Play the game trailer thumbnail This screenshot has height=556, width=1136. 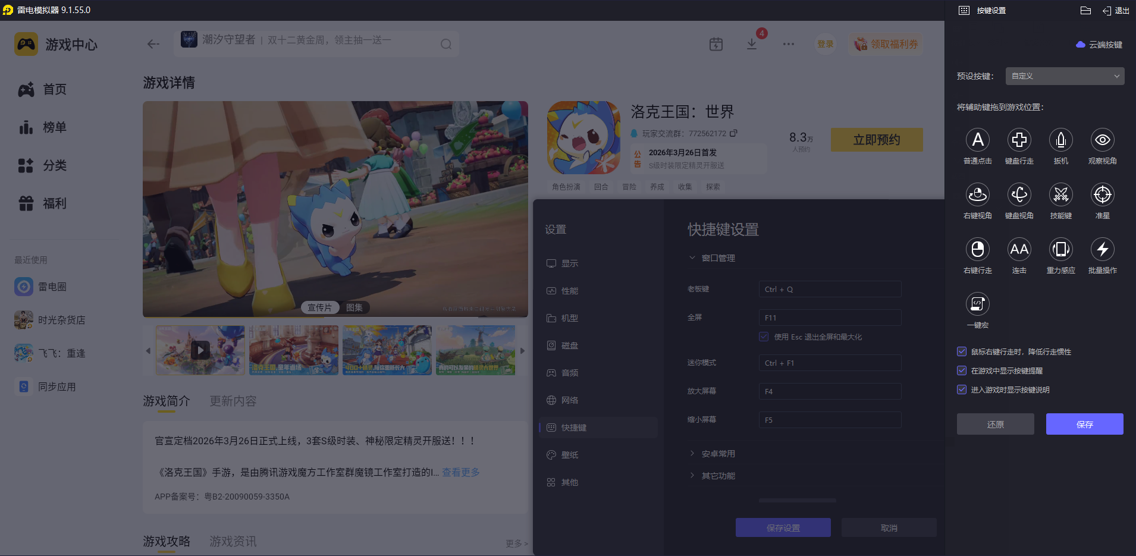200,350
